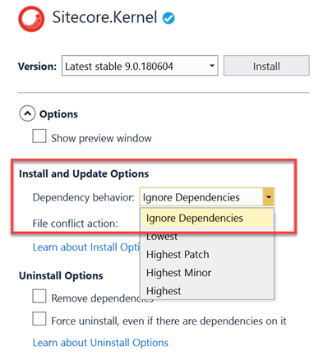Check Remove dependencies option
314x360 pixels.
(39, 296)
